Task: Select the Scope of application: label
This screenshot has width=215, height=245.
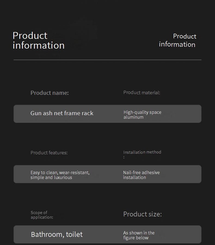Action: click(x=42, y=215)
